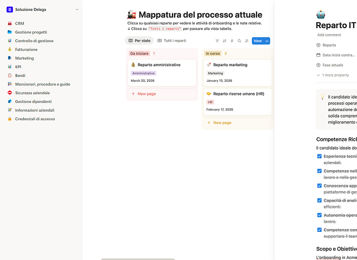Click the search magnifier icon in toolbar
The height and width of the screenshot is (260, 357).
coord(239,41)
